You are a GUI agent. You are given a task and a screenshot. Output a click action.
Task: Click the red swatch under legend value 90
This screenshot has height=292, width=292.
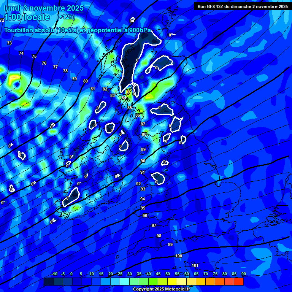pyautogui.click(x=239, y=282)
